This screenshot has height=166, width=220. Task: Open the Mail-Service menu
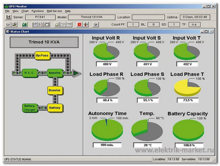click(54, 11)
